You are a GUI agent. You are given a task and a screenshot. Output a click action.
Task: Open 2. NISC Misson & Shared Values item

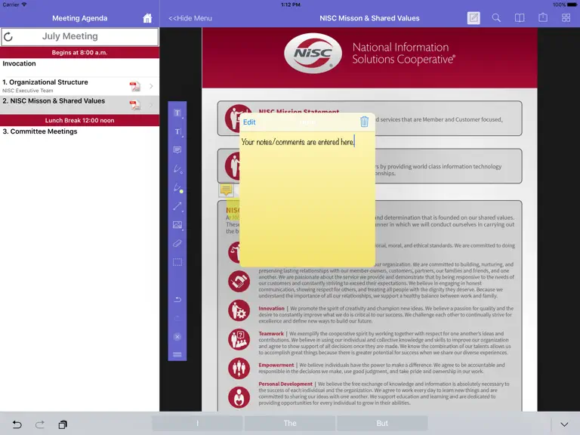point(79,105)
